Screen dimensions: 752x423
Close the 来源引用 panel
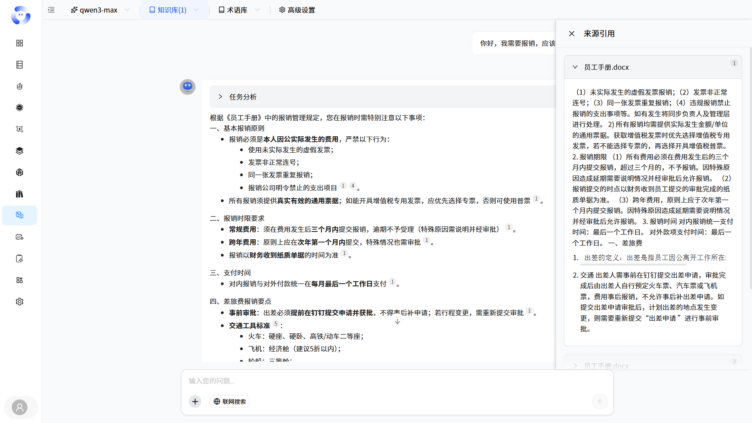(572, 34)
